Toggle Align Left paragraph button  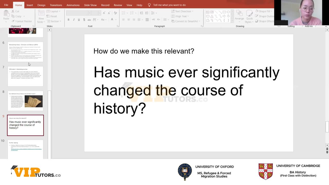(x=123, y=20)
